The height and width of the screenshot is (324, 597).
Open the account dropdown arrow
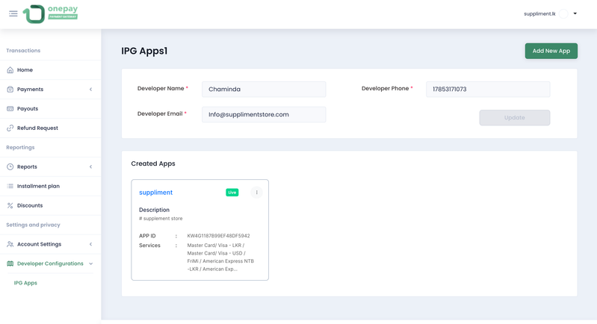[x=575, y=13]
